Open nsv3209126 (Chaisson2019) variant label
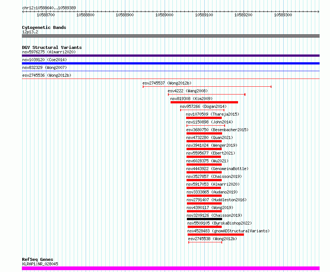The image size is (330, 272). pos(214,215)
